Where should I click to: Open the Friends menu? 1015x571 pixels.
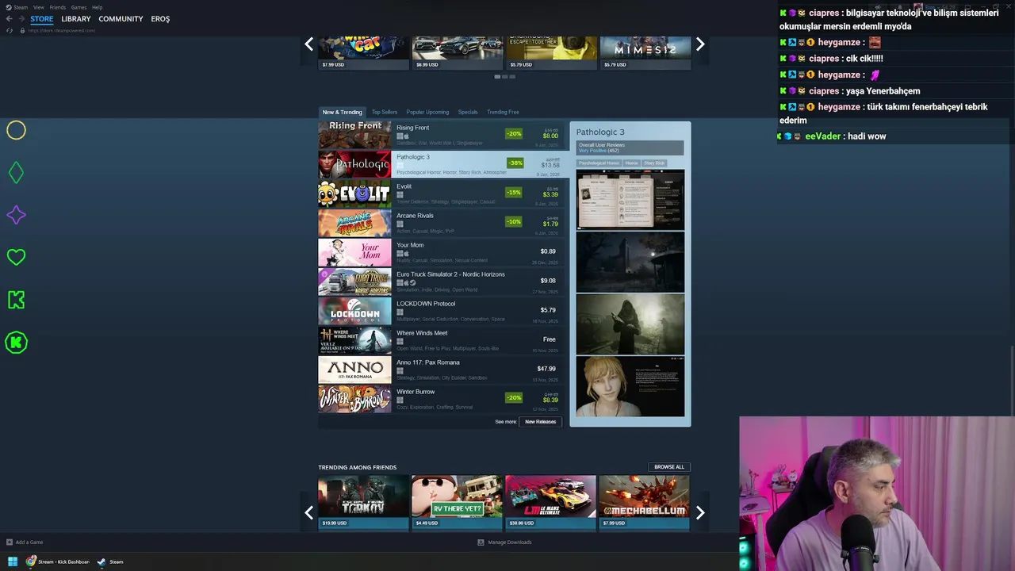click(x=58, y=7)
